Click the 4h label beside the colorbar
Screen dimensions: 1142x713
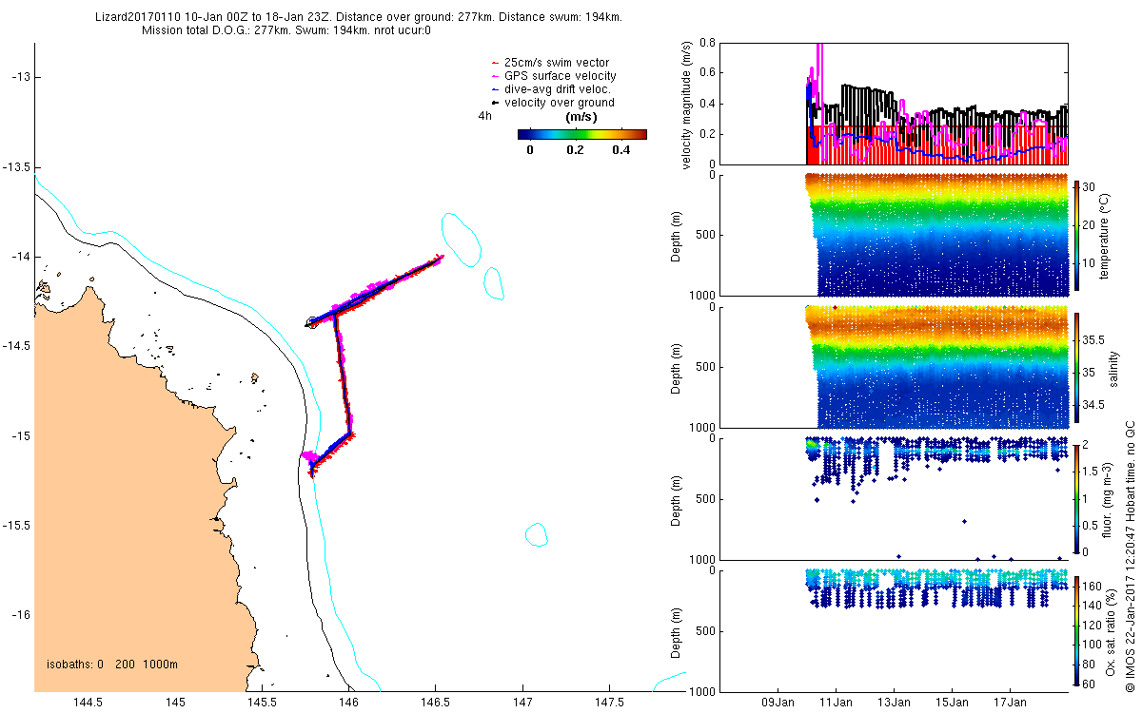tap(484, 116)
